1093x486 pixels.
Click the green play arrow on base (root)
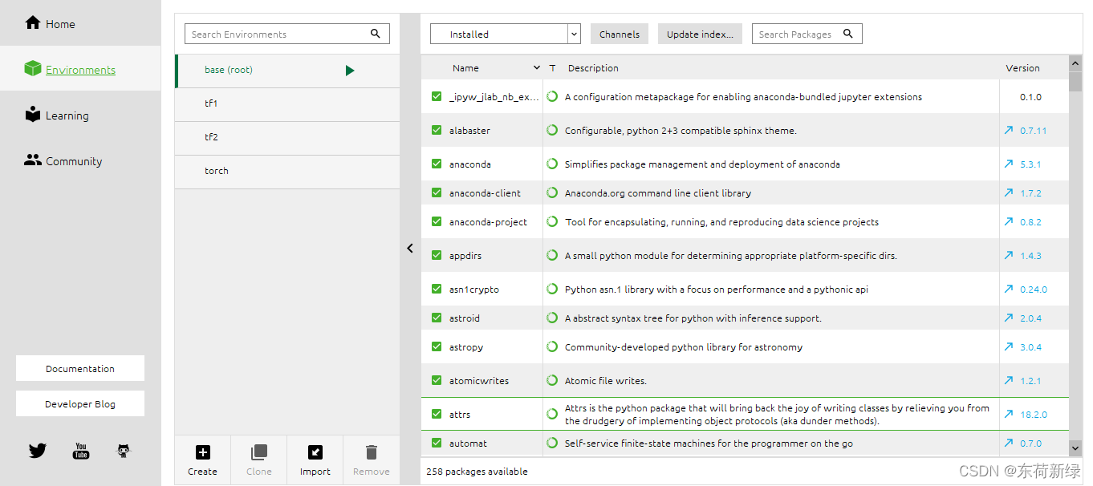point(350,71)
